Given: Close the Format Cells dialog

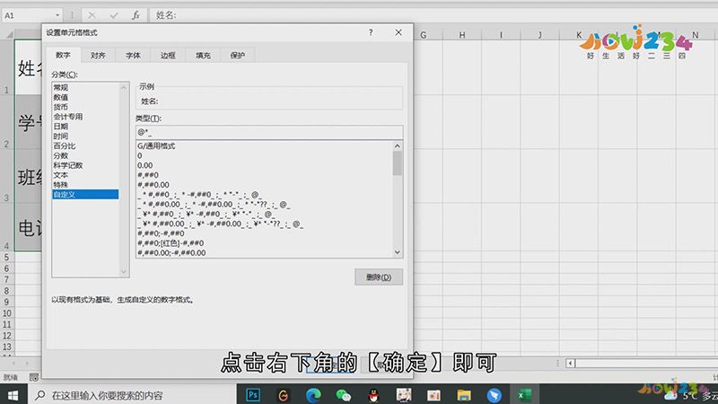Looking at the screenshot, I should click(398, 32).
